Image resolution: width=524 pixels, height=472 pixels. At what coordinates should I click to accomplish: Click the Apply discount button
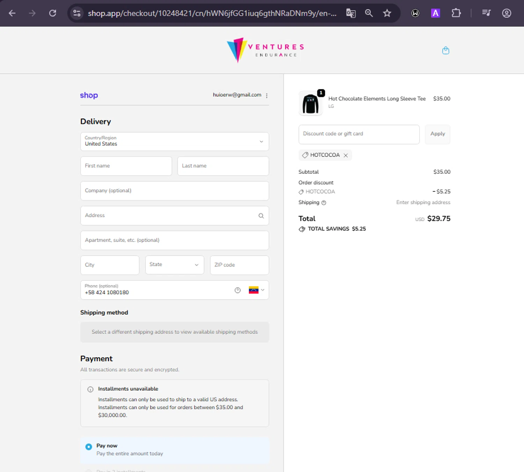(x=438, y=134)
